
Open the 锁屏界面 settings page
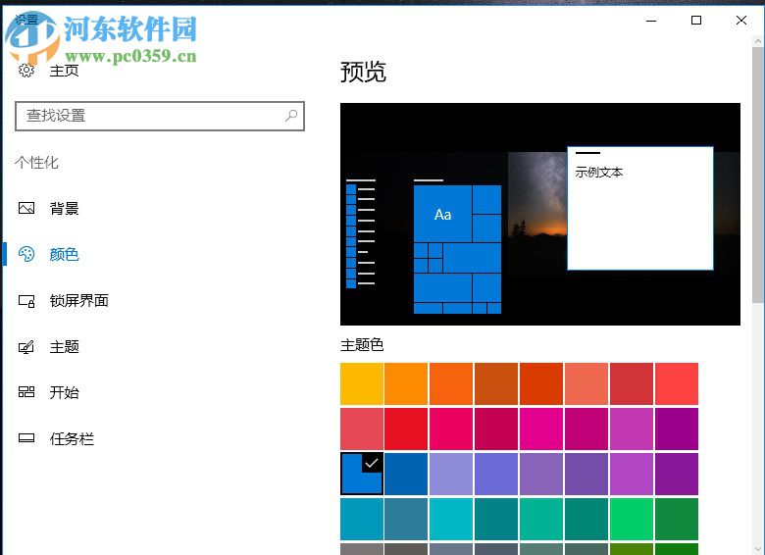point(78,300)
